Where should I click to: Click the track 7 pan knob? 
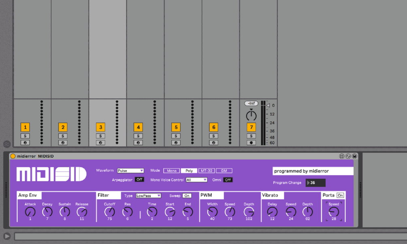click(251, 115)
